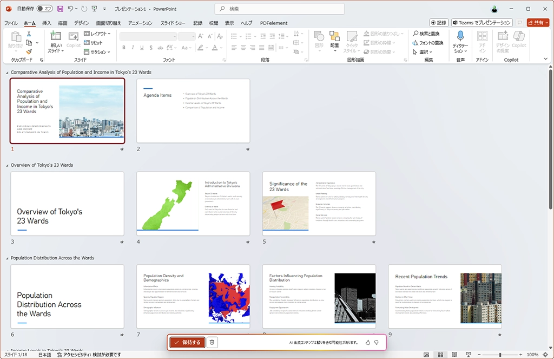The width and height of the screenshot is (554, 359).
Task: Select slide 7 Population Density and Demographics
Action: (x=193, y=296)
